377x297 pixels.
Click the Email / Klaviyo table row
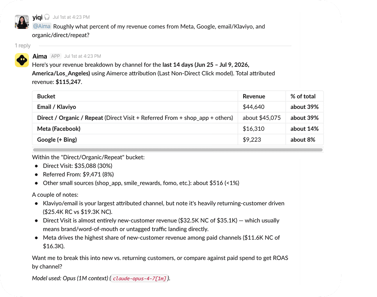[x=178, y=107]
